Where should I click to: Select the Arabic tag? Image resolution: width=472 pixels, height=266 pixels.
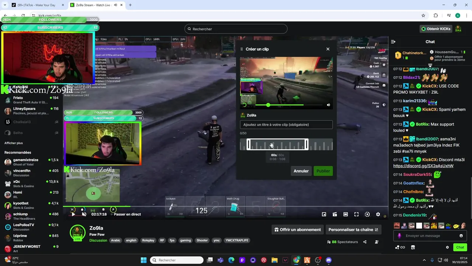(116, 240)
